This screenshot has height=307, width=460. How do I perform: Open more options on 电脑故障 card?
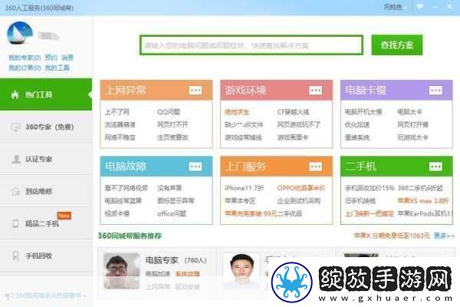tap(195, 167)
